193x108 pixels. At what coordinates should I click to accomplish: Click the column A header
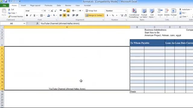[x=67, y=27]
